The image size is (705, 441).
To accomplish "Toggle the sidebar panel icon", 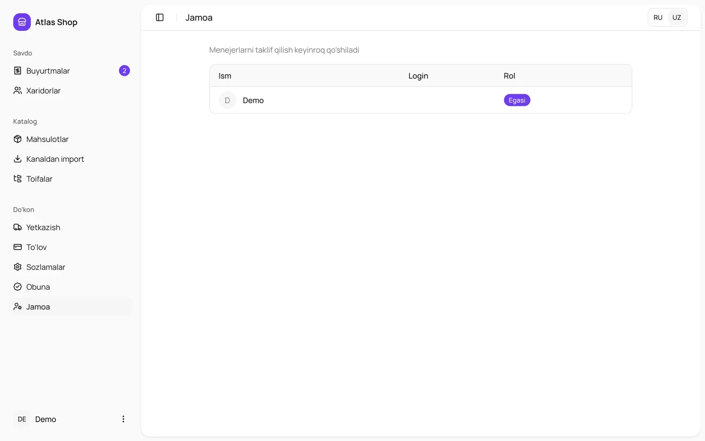I will pos(160,18).
